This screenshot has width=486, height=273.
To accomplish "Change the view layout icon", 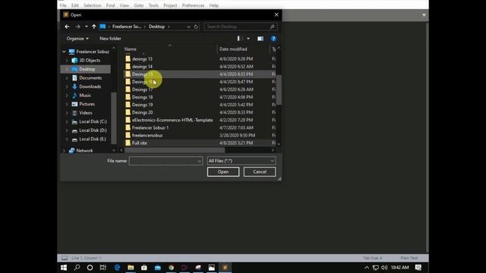I will (239, 39).
